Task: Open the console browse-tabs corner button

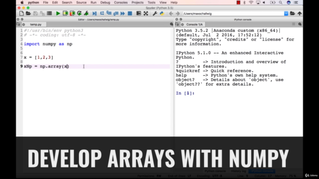Action: (x=177, y=24)
